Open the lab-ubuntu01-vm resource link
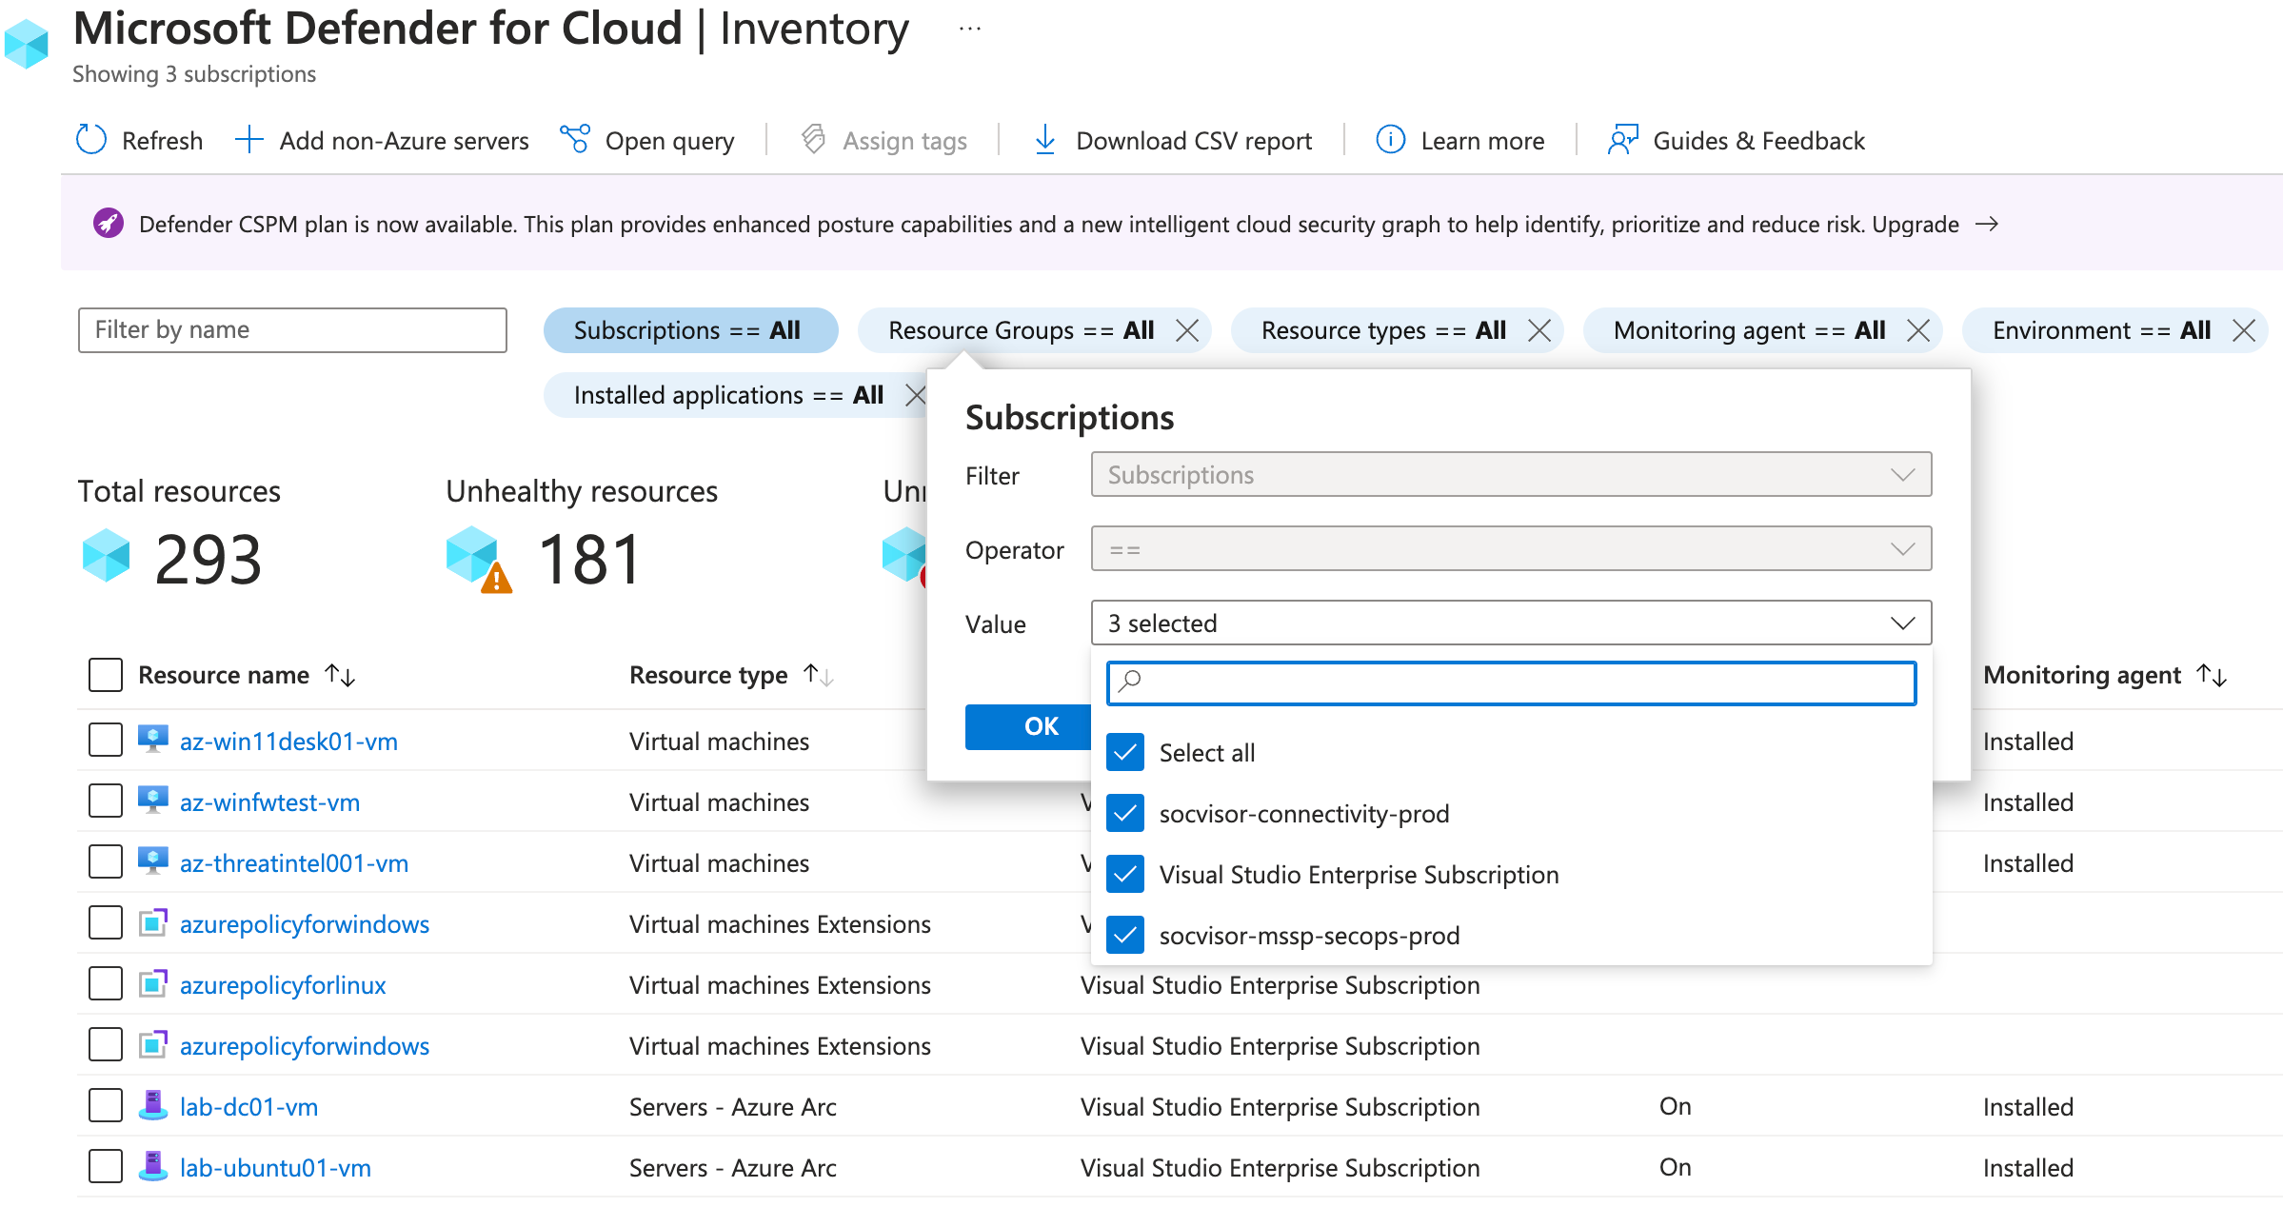 275,1167
